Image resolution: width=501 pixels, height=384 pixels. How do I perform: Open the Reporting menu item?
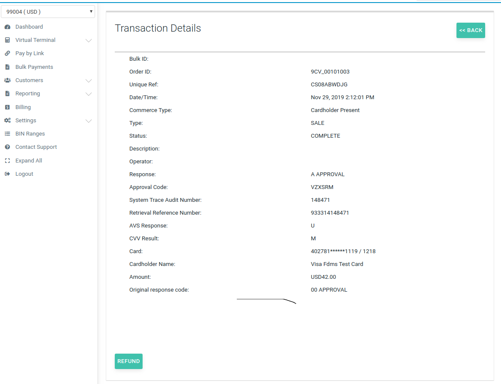click(x=27, y=94)
